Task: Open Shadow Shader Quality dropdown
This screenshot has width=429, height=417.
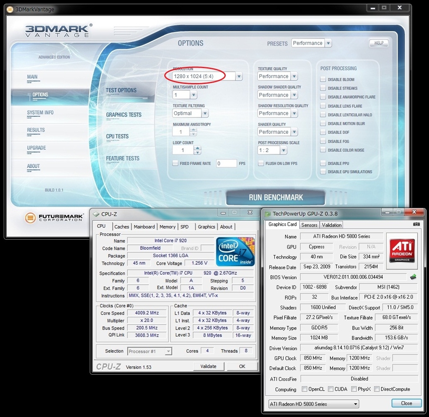Action: coord(294,95)
